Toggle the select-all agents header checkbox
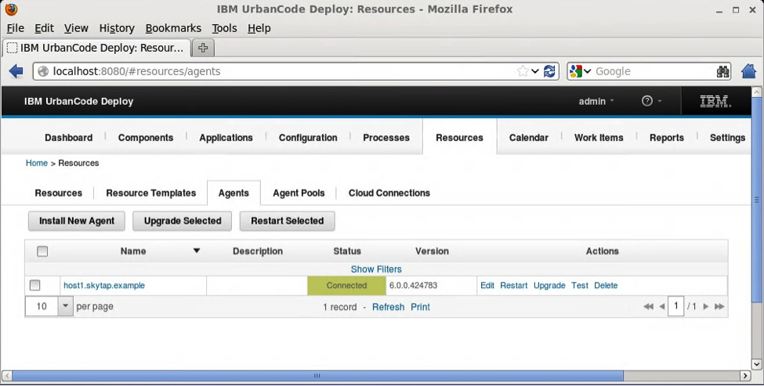Screen dimensions: 764x386 tap(42, 251)
